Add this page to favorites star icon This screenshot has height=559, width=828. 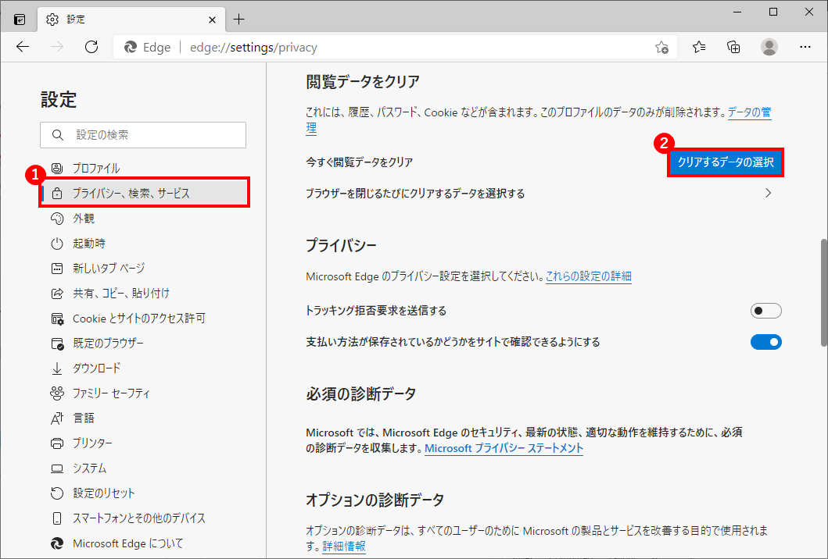point(661,48)
